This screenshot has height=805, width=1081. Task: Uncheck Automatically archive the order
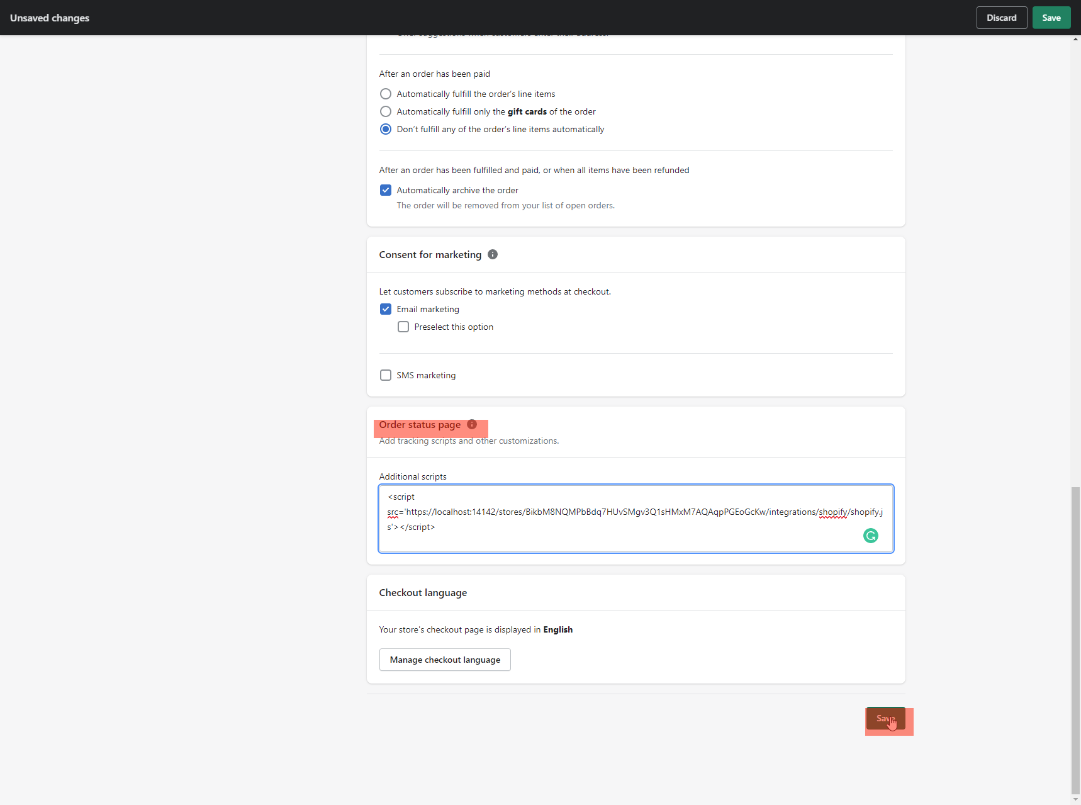pos(386,190)
